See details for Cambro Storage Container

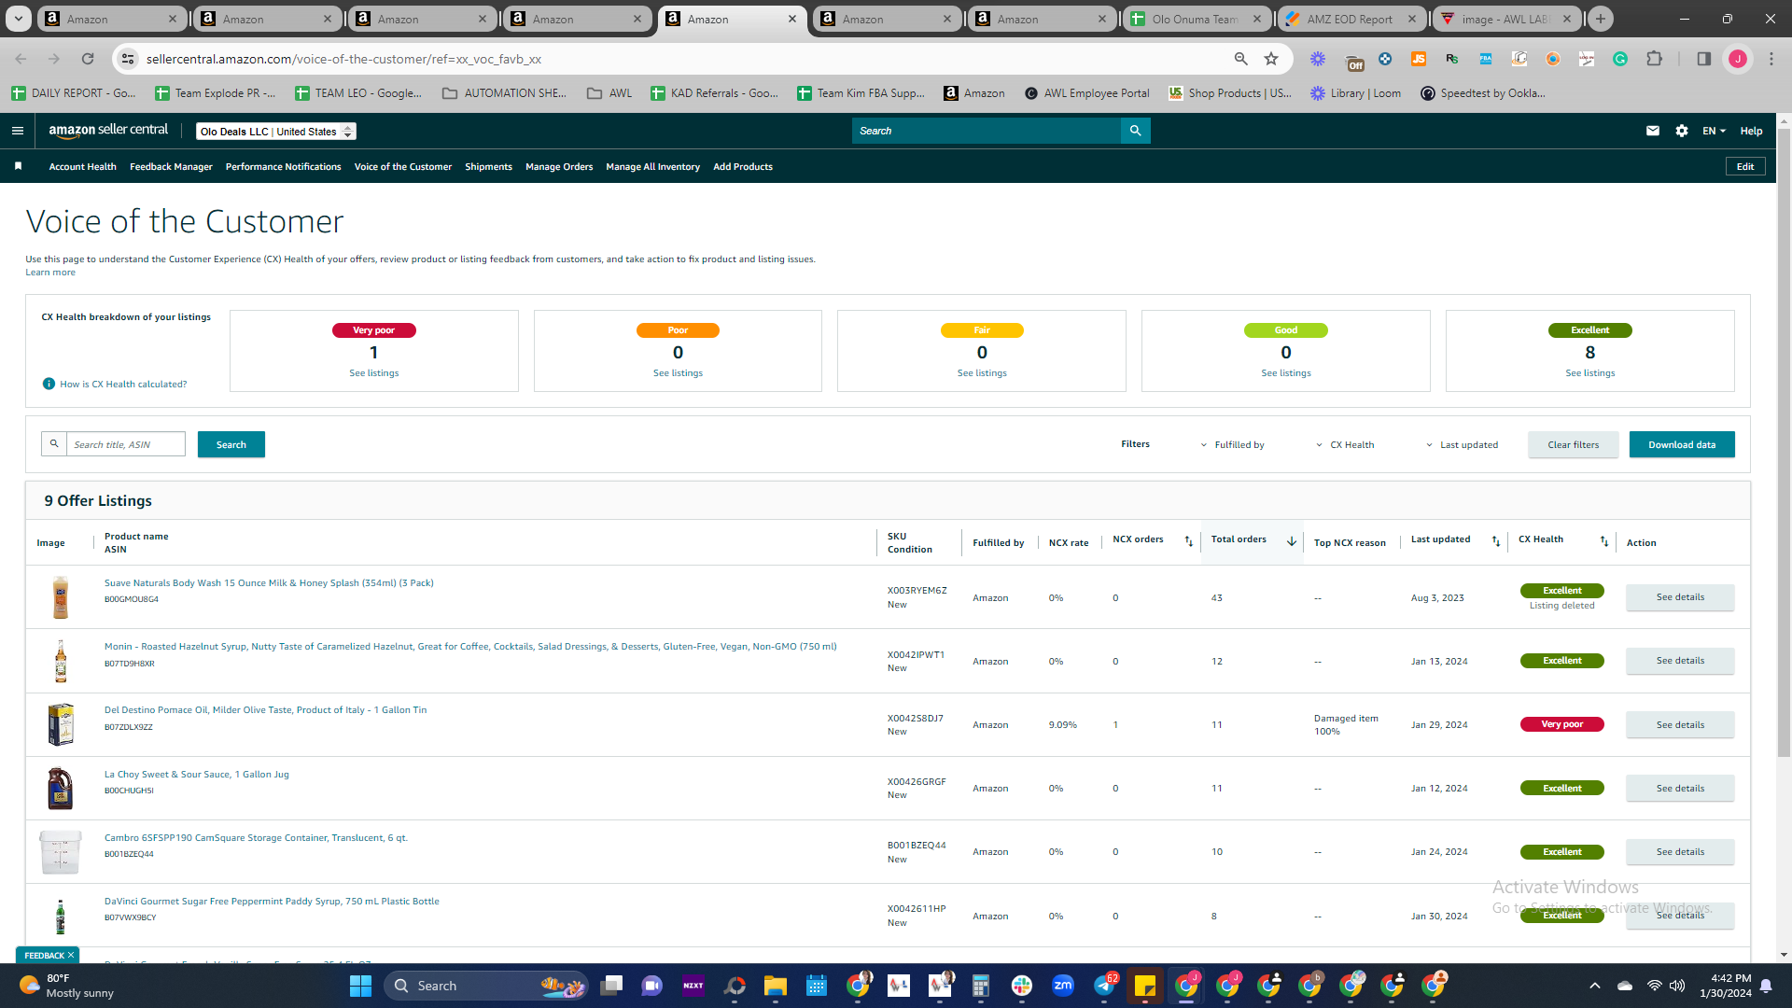point(1680,851)
